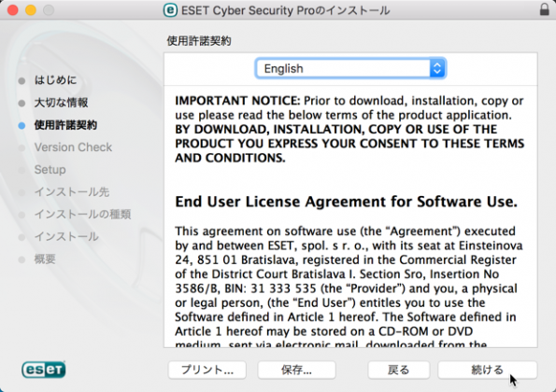The image size is (556, 392).
Task: Click the End User License Agreement heading
Action: [346, 202]
